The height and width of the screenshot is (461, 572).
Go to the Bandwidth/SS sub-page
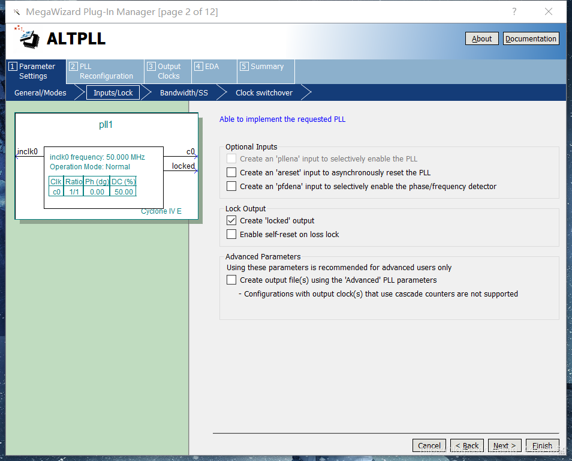coord(184,93)
